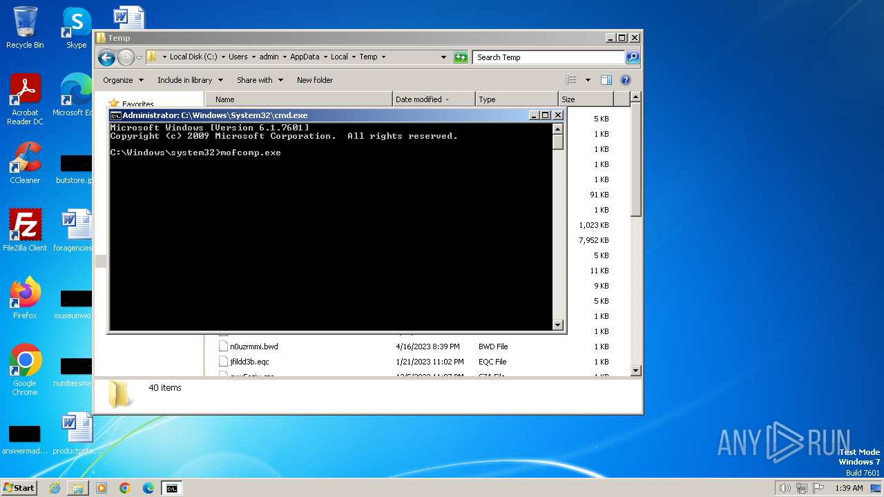The image size is (884, 497).
Task: Click the Explorer Forward navigation arrow
Action: click(x=126, y=57)
